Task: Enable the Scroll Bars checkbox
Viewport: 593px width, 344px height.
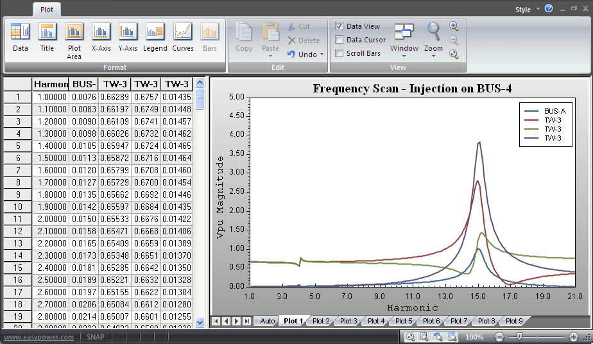Action: click(x=339, y=53)
